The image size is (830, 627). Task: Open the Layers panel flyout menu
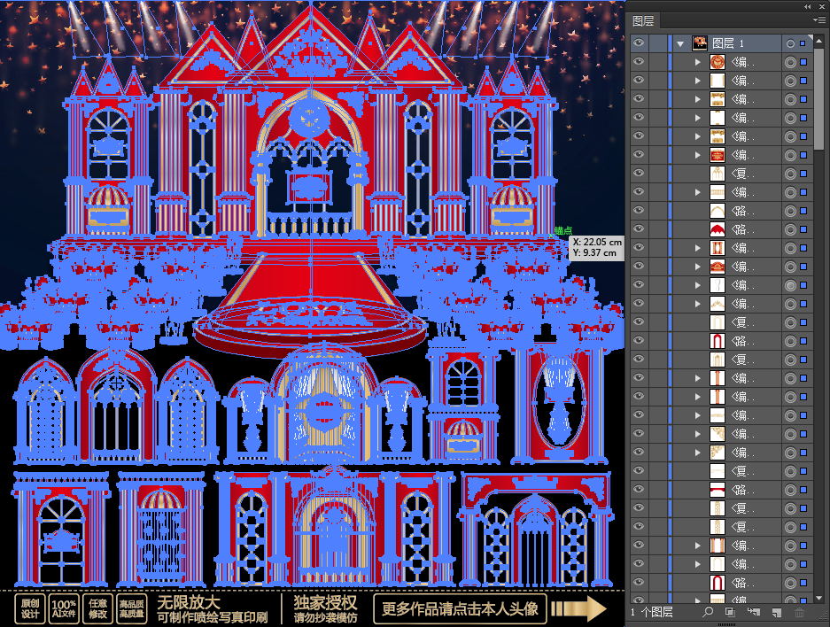[818, 20]
